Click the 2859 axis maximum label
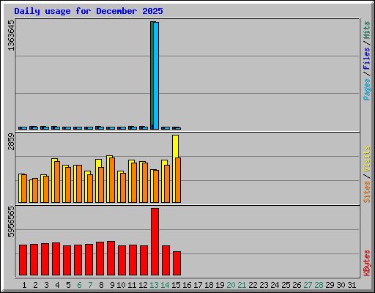Screen dimensions: 375x293 pos(11,142)
